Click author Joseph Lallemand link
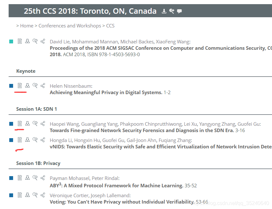 [x=110, y=196]
